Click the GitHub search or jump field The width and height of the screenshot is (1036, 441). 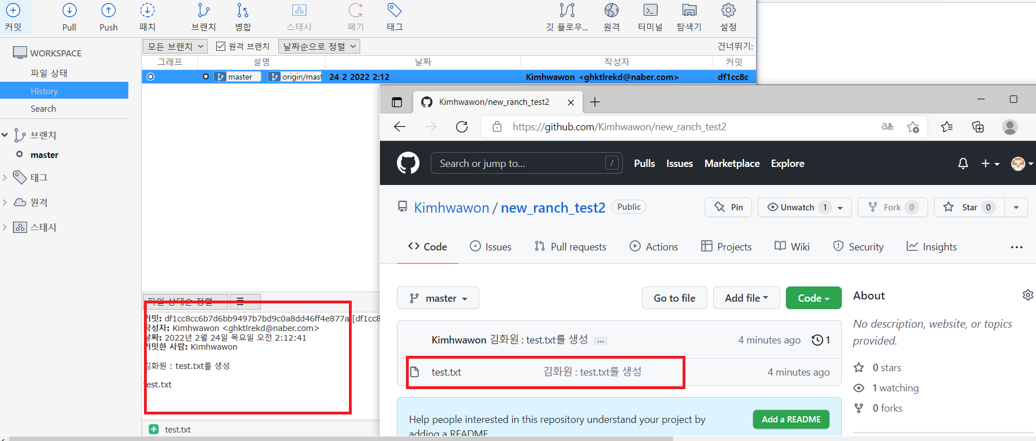pyautogui.click(x=527, y=163)
